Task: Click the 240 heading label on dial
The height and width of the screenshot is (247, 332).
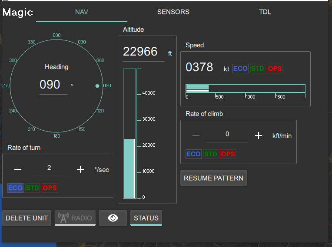Action: tap(13, 111)
